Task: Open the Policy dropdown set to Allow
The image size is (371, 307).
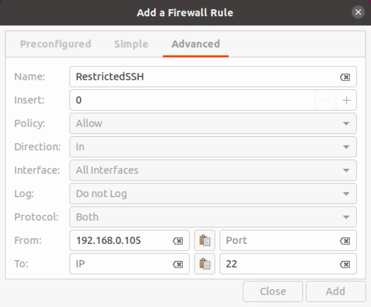Action: tap(213, 123)
